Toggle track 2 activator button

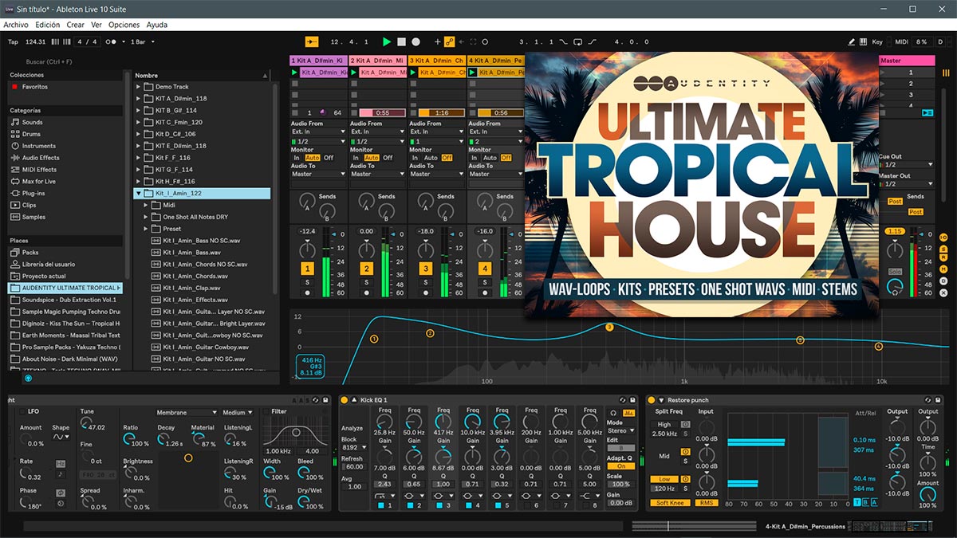(x=366, y=269)
